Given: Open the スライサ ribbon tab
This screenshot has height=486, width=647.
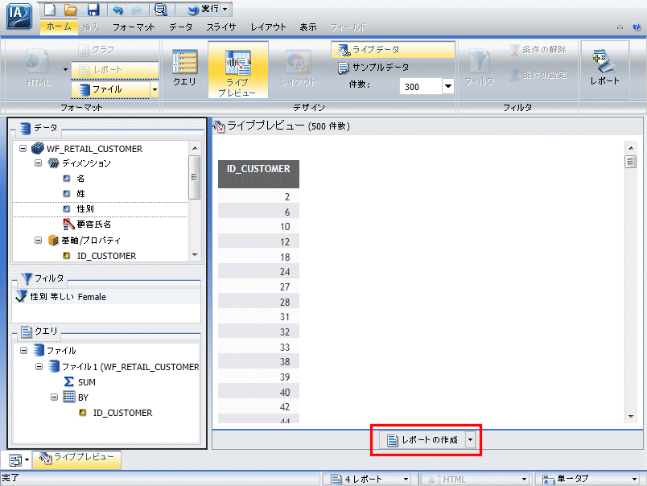Looking at the screenshot, I should [221, 27].
